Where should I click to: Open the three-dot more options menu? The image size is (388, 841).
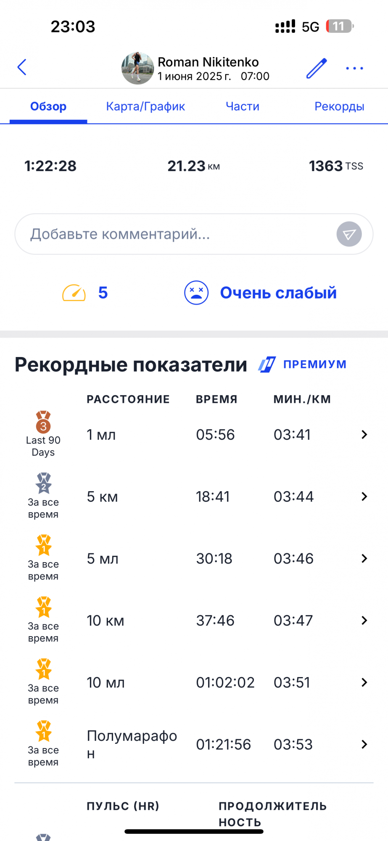[354, 68]
